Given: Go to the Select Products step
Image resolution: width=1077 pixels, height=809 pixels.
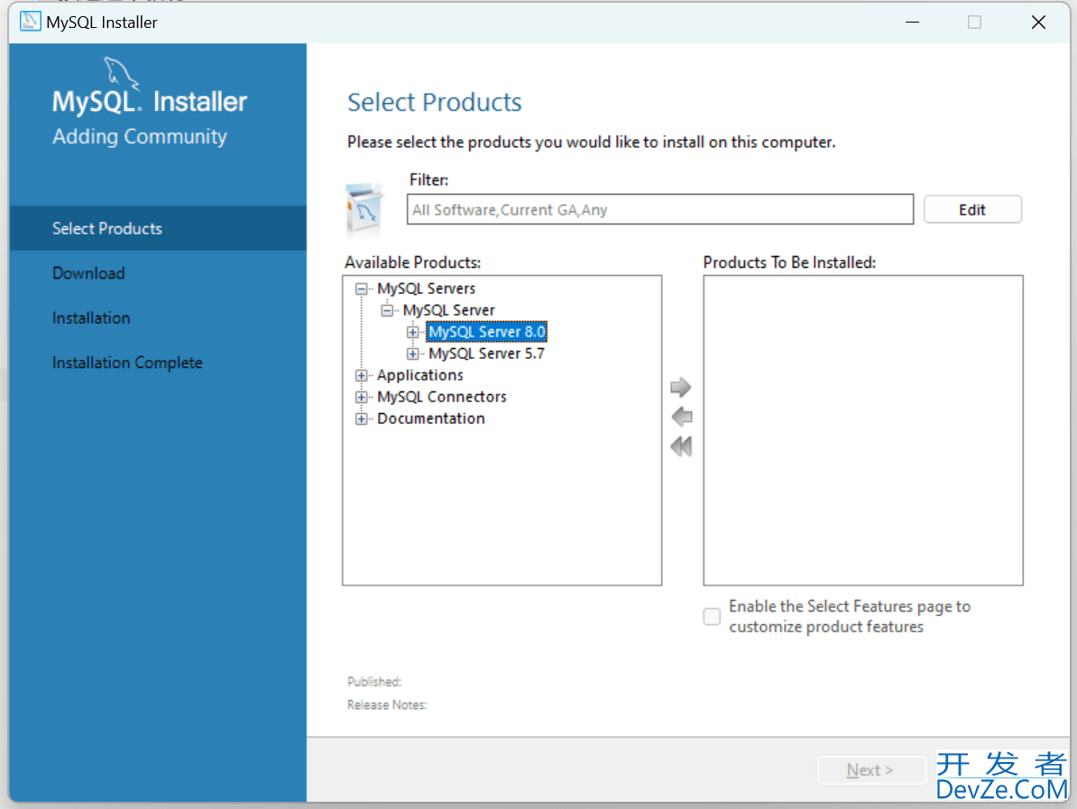Looking at the screenshot, I should (x=158, y=228).
